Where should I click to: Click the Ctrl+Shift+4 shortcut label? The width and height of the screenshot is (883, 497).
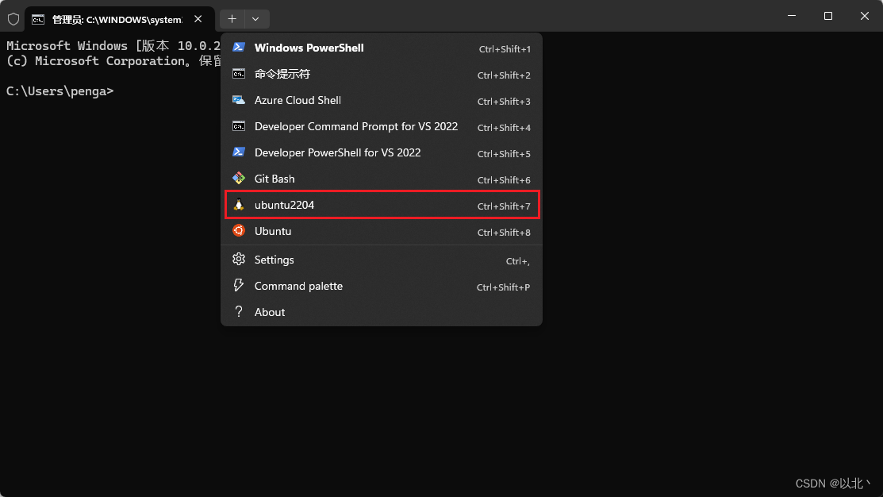point(504,127)
